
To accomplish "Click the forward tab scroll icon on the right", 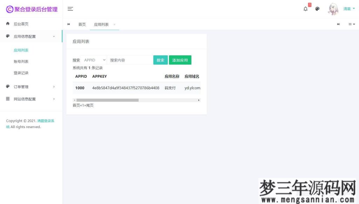I will (x=338, y=24).
